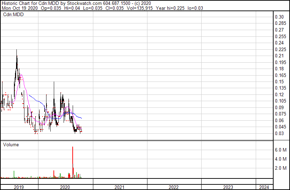Click the Op=0.035 opening price value

pyautogui.click(x=51, y=8)
